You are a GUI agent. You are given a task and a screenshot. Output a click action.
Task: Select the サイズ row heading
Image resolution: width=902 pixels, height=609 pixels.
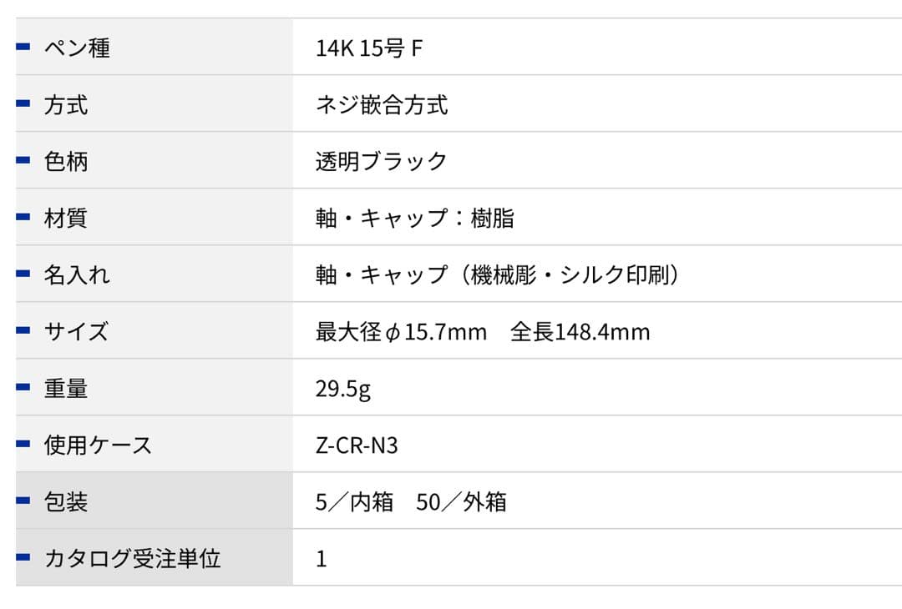pos(76,331)
